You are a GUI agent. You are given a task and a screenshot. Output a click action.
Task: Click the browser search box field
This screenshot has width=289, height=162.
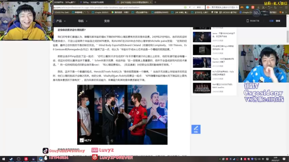(x=222, y=7)
